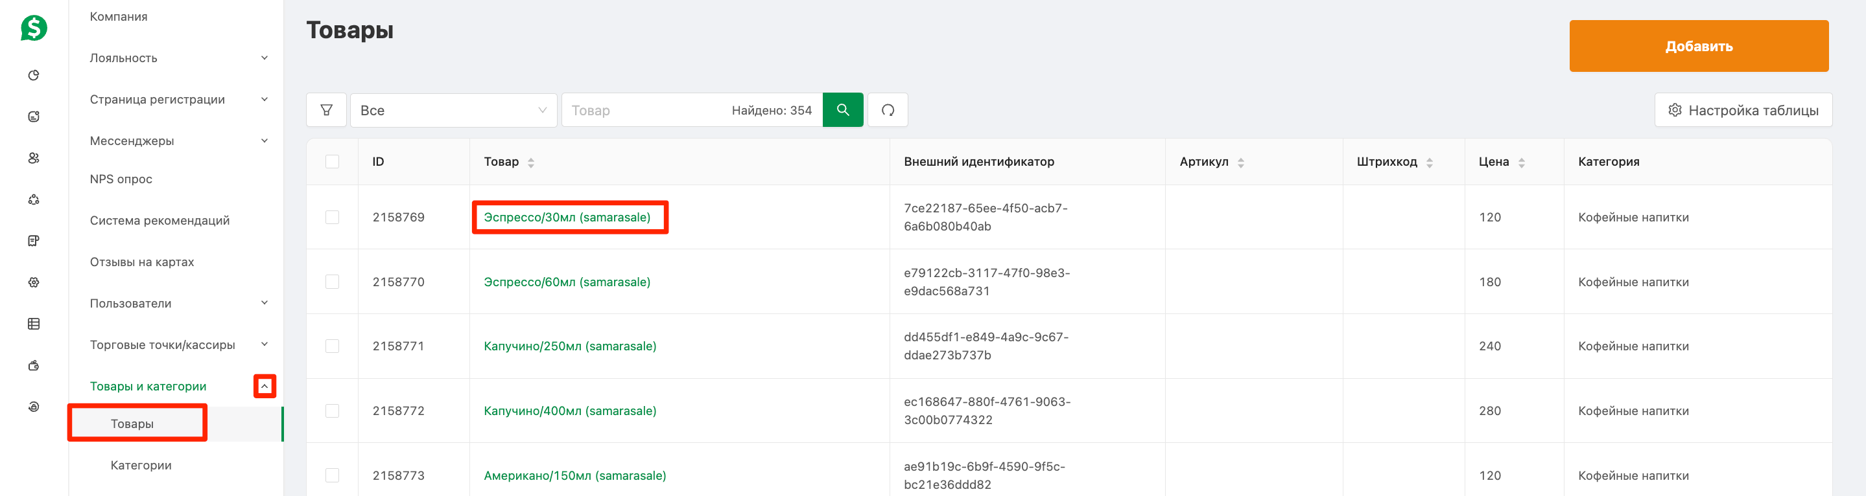Image resolution: width=1866 pixels, height=496 pixels.
Task: Open product Капучино/400мл (samarasale)
Action: tap(570, 411)
